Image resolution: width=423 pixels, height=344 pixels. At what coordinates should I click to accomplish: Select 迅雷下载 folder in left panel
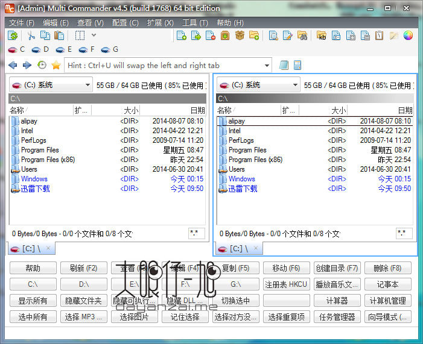pyautogui.click(x=107, y=189)
